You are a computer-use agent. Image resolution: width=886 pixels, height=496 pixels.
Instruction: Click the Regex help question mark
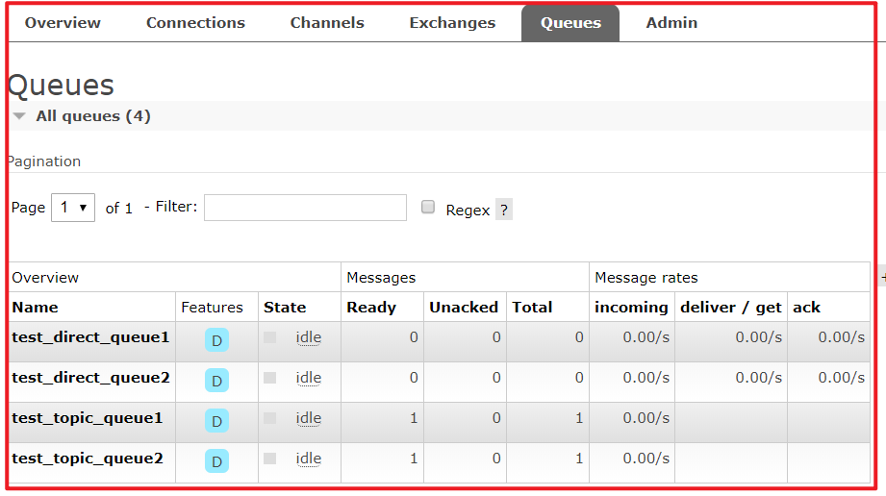(x=504, y=210)
